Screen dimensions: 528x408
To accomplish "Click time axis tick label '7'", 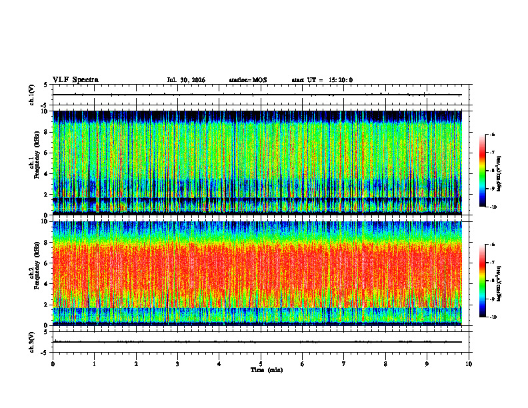I will 344,364.
